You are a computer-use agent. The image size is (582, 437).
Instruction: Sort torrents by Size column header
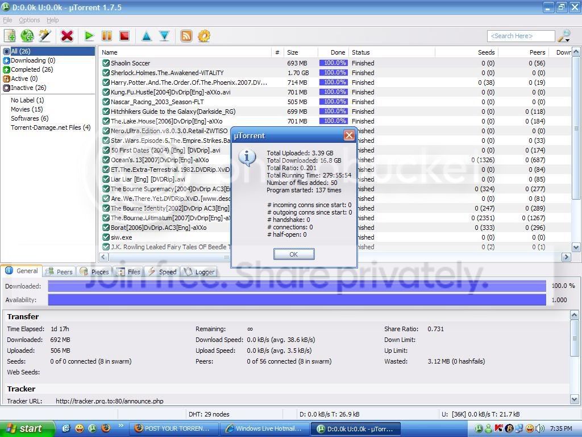point(301,52)
